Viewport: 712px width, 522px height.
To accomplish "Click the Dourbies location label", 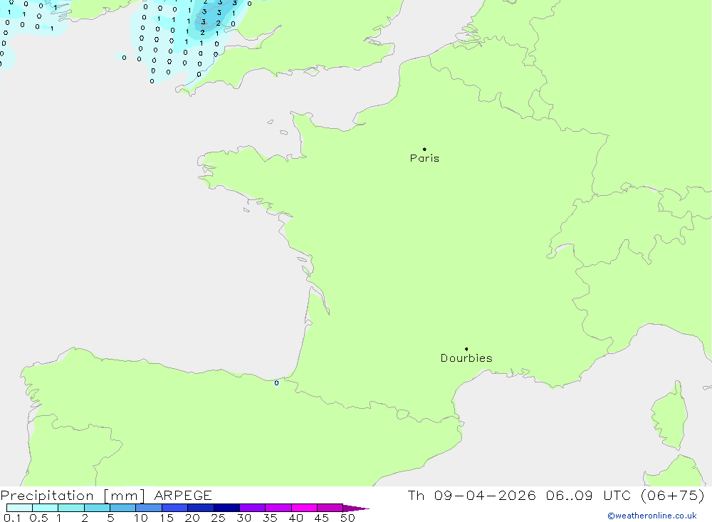I will coord(466,358).
